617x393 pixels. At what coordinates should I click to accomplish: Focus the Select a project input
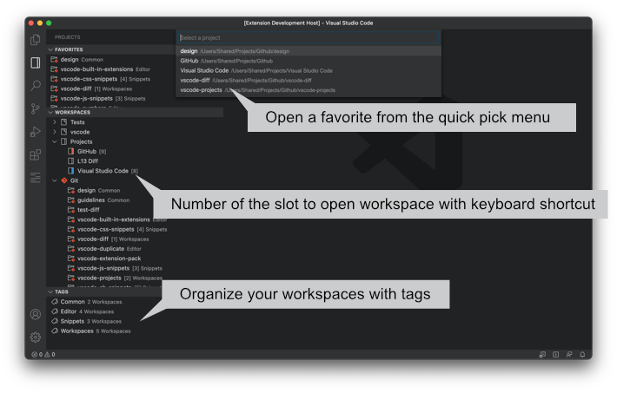[x=308, y=37]
